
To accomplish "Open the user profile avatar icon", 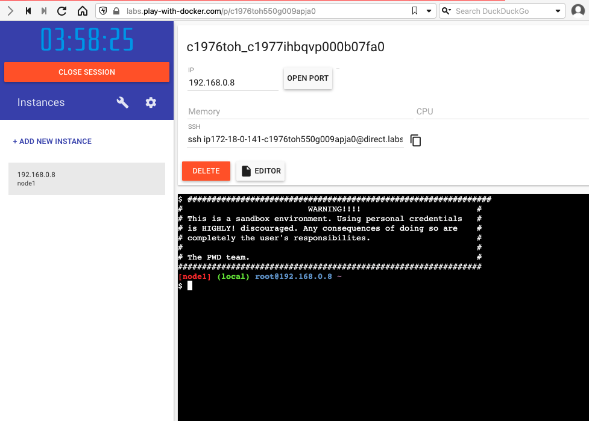I will (578, 11).
